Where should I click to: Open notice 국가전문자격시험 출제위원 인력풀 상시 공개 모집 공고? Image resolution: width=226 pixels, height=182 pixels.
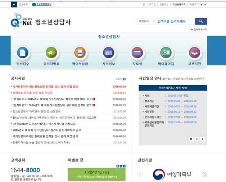tap(45, 136)
